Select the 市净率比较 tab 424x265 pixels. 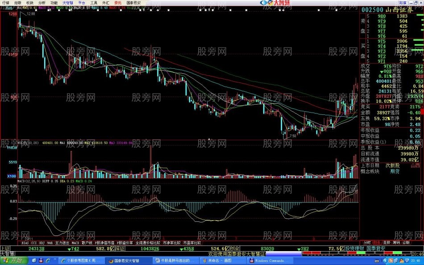[x=171, y=243]
